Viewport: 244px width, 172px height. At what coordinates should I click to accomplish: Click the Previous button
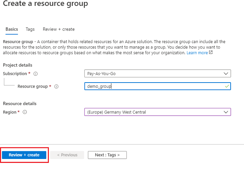(x=67, y=155)
